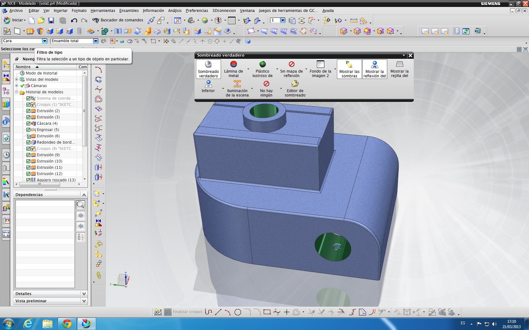The width and height of the screenshot is (529, 330).
Task: Click the Save disk icon in toolbar
Action: 51,20
